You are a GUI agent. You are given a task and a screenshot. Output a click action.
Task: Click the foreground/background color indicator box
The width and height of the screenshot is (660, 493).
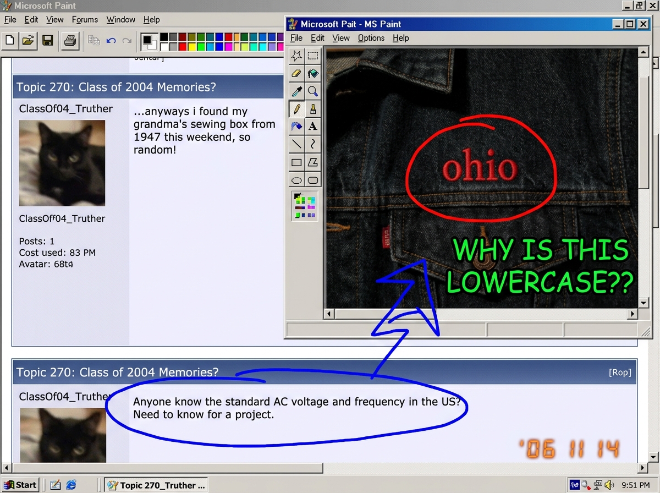tap(148, 41)
